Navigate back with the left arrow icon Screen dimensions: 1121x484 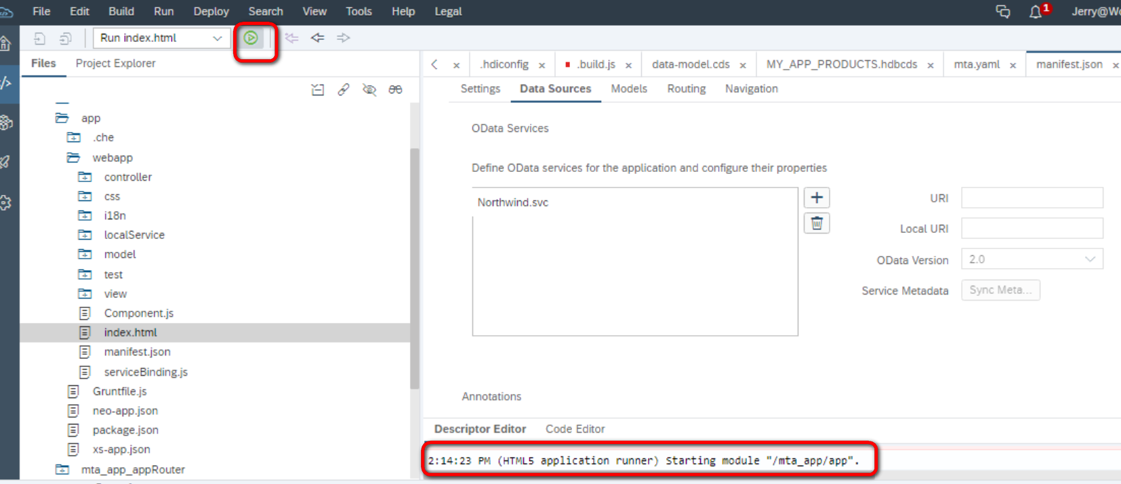(x=317, y=38)
